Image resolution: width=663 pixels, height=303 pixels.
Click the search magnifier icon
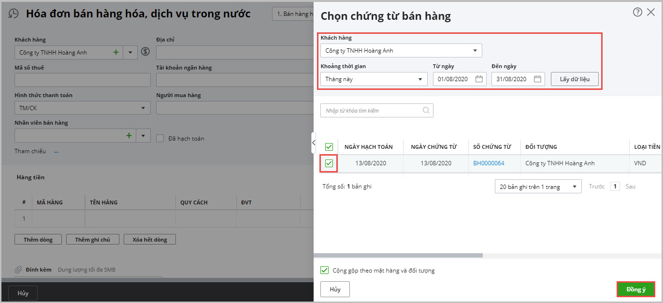point(426,111)
